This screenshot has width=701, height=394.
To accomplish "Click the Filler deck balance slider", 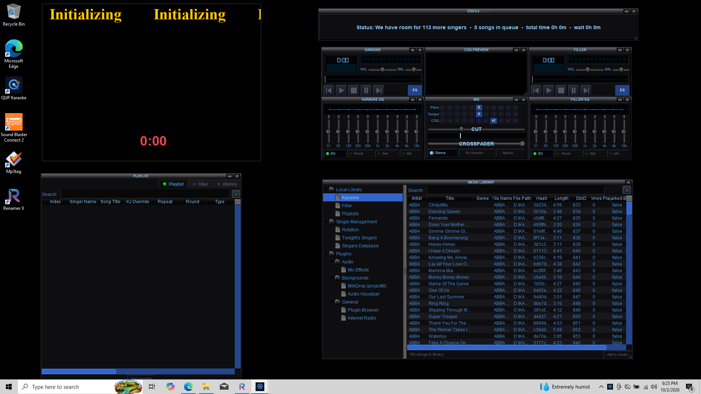I will click(621, 70).
